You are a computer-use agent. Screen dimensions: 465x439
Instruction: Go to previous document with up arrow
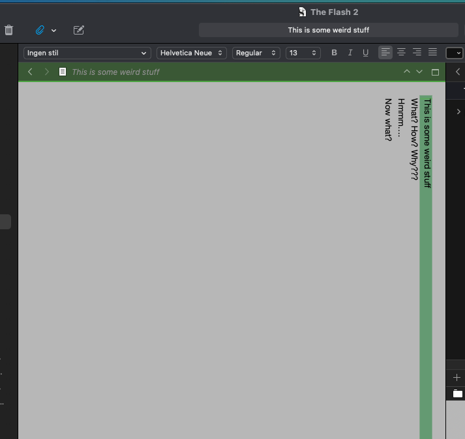407,72
